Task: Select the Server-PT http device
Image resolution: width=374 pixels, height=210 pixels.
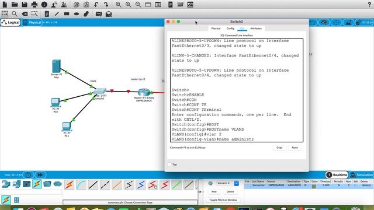Action: click(56, 66)
